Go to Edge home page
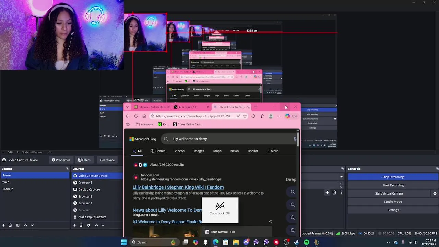 (144, 116)
